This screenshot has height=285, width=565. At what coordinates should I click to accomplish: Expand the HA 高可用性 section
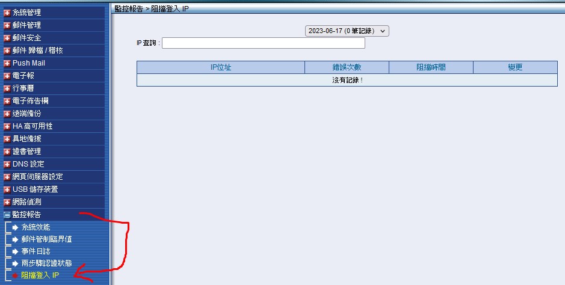point(32,126)
